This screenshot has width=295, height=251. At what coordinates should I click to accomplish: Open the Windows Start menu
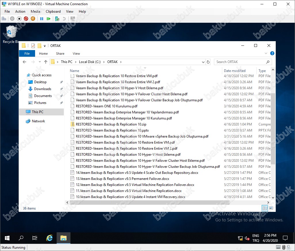[7, 238]
